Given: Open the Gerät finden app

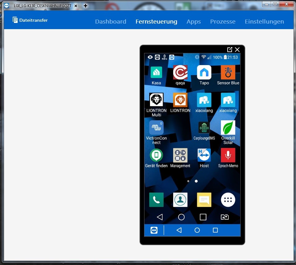Looking at the screenshot, I should pos(156,155).
